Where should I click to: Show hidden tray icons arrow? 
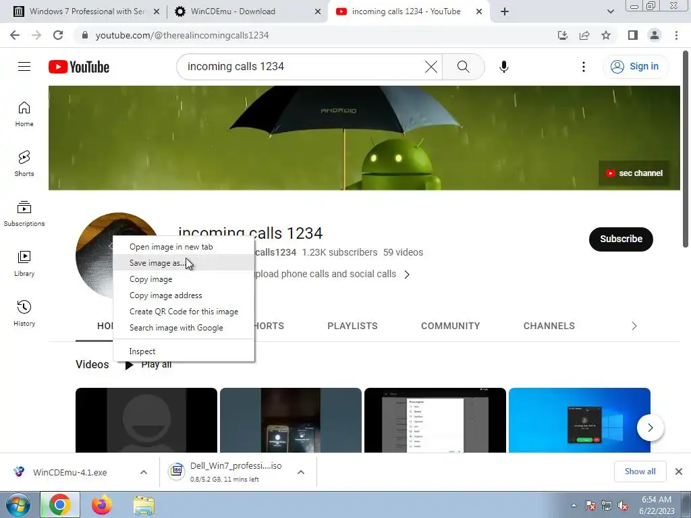click(x=574, y=505)
